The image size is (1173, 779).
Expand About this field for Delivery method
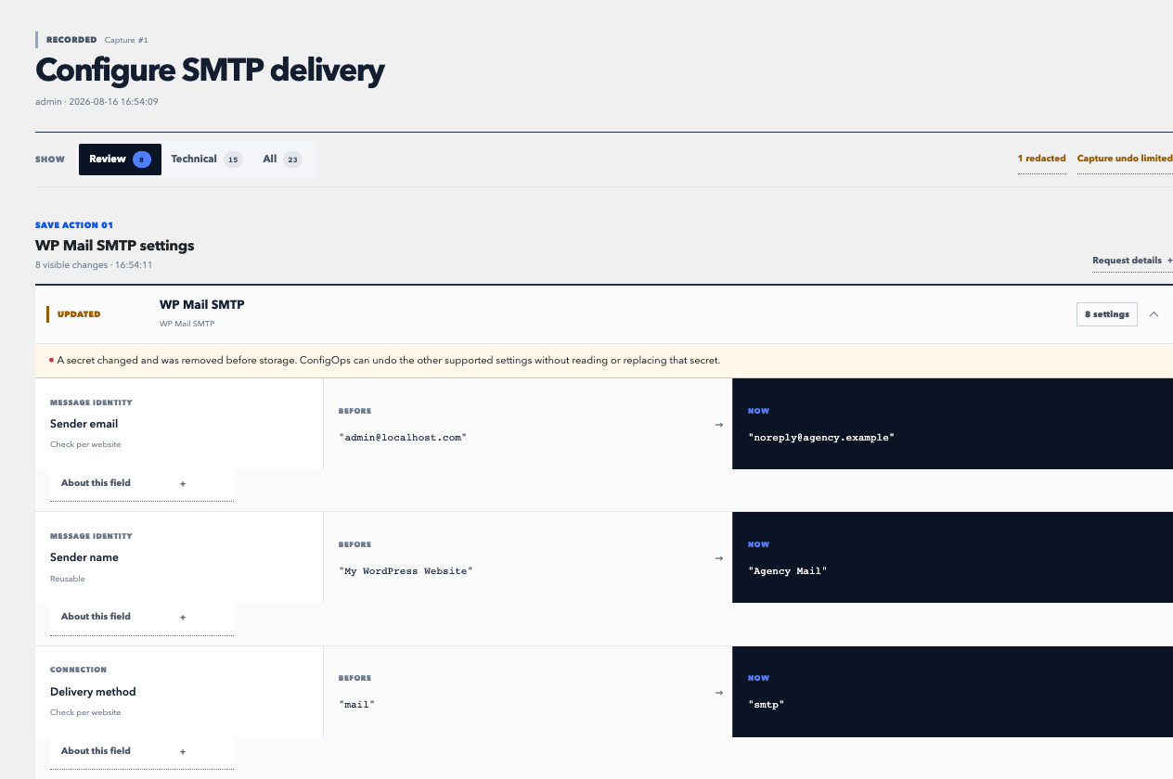click(x=141, y=752)
